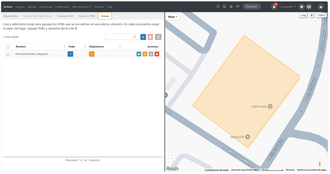Click the map pin marker button
Image resolution: width=330 pixels, height=174 pixels.
click(312, 15)
